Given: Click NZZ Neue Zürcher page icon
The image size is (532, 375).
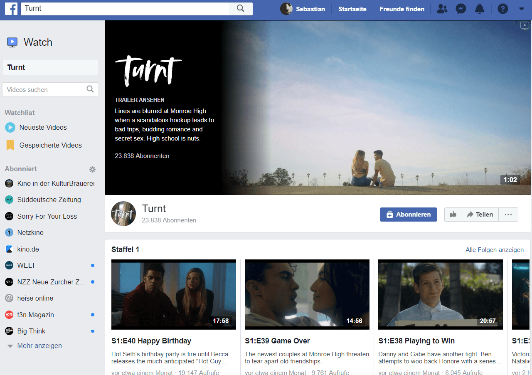Looking at the screenshot, I should pos(9,282).
